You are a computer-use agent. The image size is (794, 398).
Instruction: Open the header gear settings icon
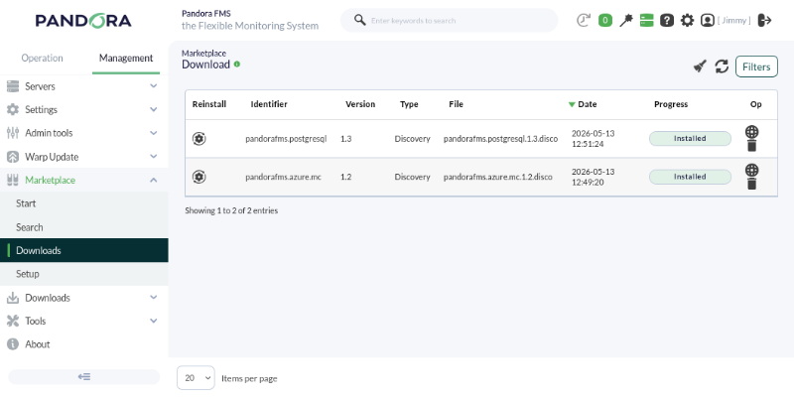click(687, 20)
